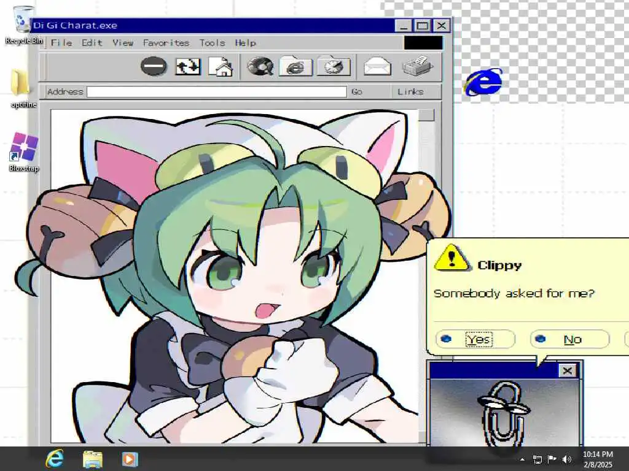Open the File menu
Image resolution: width=629 pixels, height=471 pixels.
click(61, 43)
